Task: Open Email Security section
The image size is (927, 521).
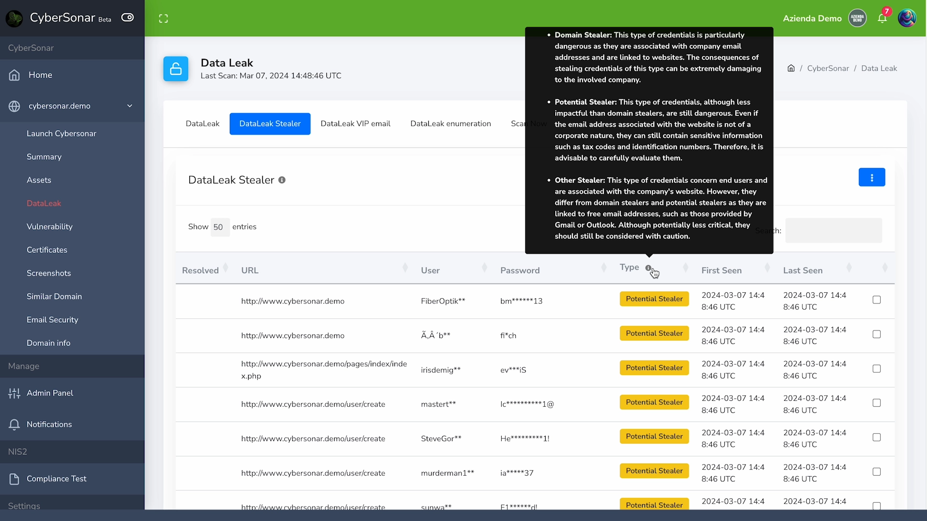Action: pyautogui.click(x=52, y=320)
